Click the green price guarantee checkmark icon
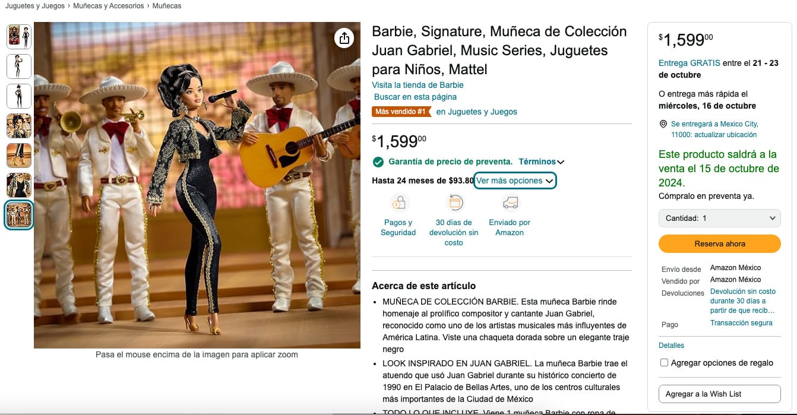The width and height of the screenshot is (797, 415). point(378,161)
